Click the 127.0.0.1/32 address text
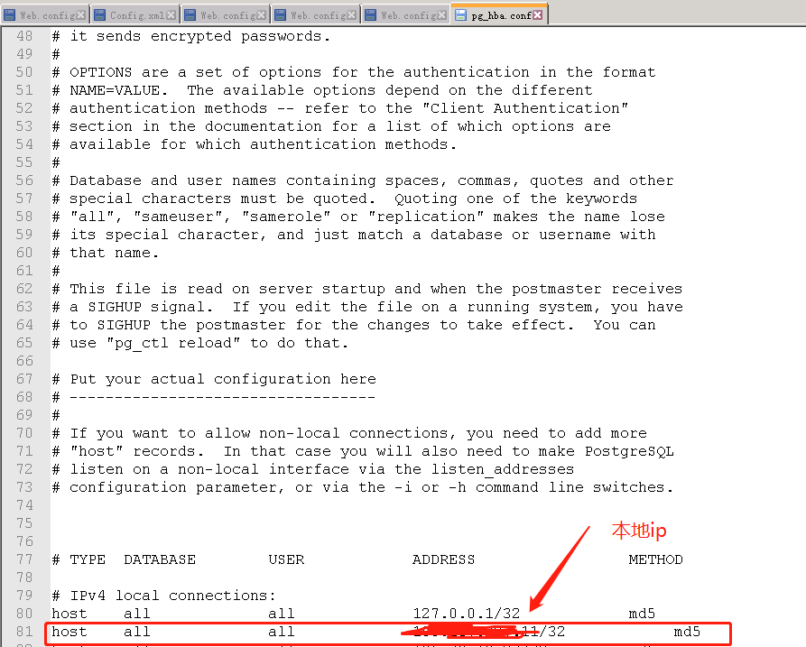The image size is (806, 647). (x=465, y=613)
